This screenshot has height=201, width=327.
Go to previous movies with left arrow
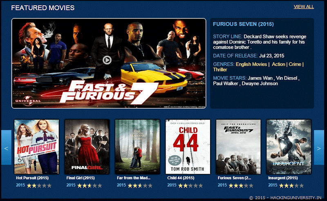pos(6,147)
